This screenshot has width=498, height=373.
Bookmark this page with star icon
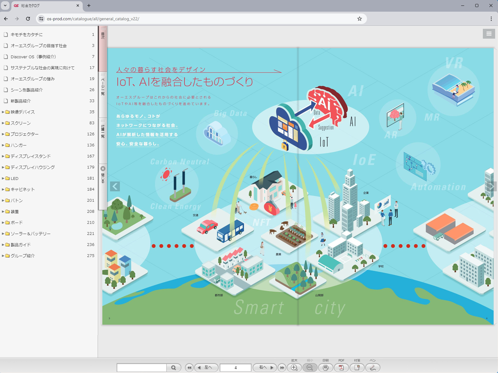pos(359,19)
